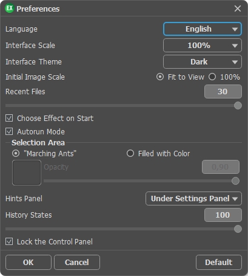This screenshot has height=276, width=248.
Task: Click the Recent Files slider handle
Action: click(x=238, y=105)
